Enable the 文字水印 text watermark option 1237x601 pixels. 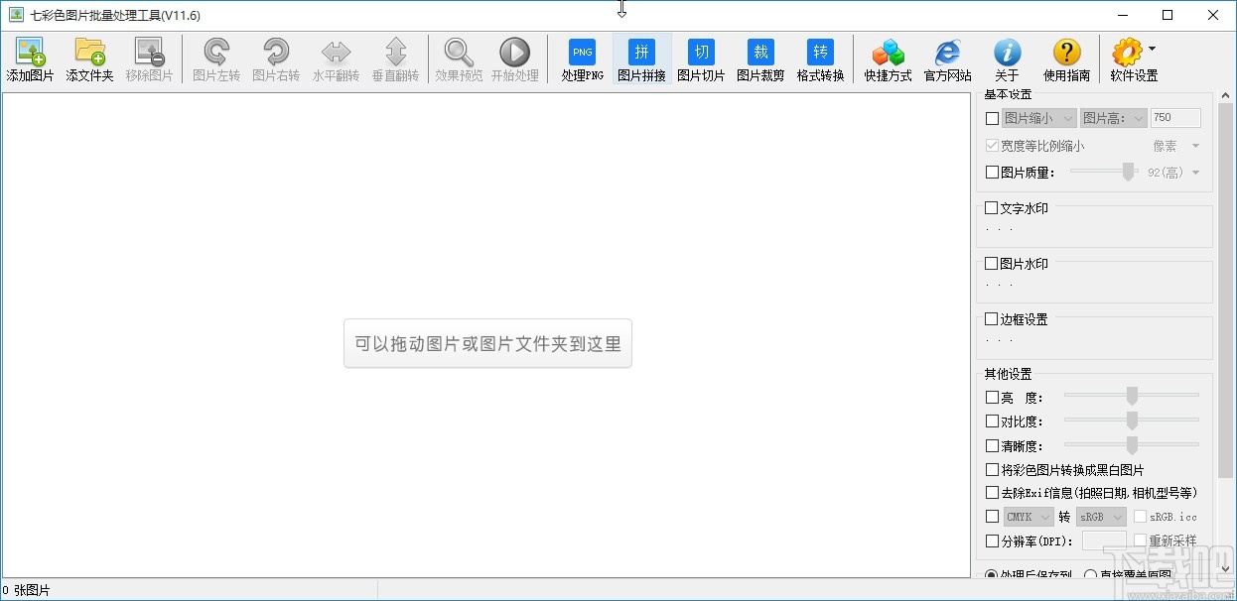tap(990, 207)
